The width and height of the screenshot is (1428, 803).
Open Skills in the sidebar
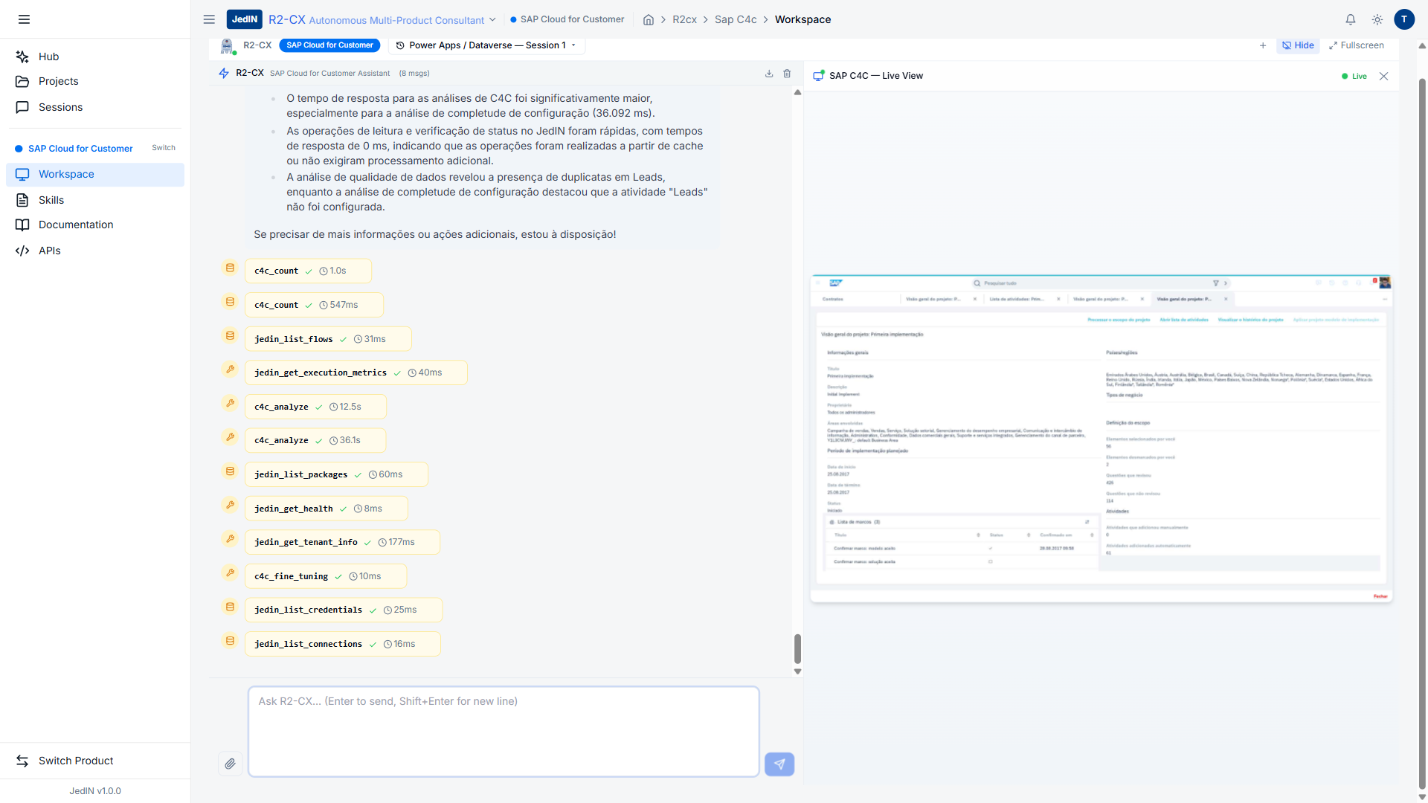point(51,200)
